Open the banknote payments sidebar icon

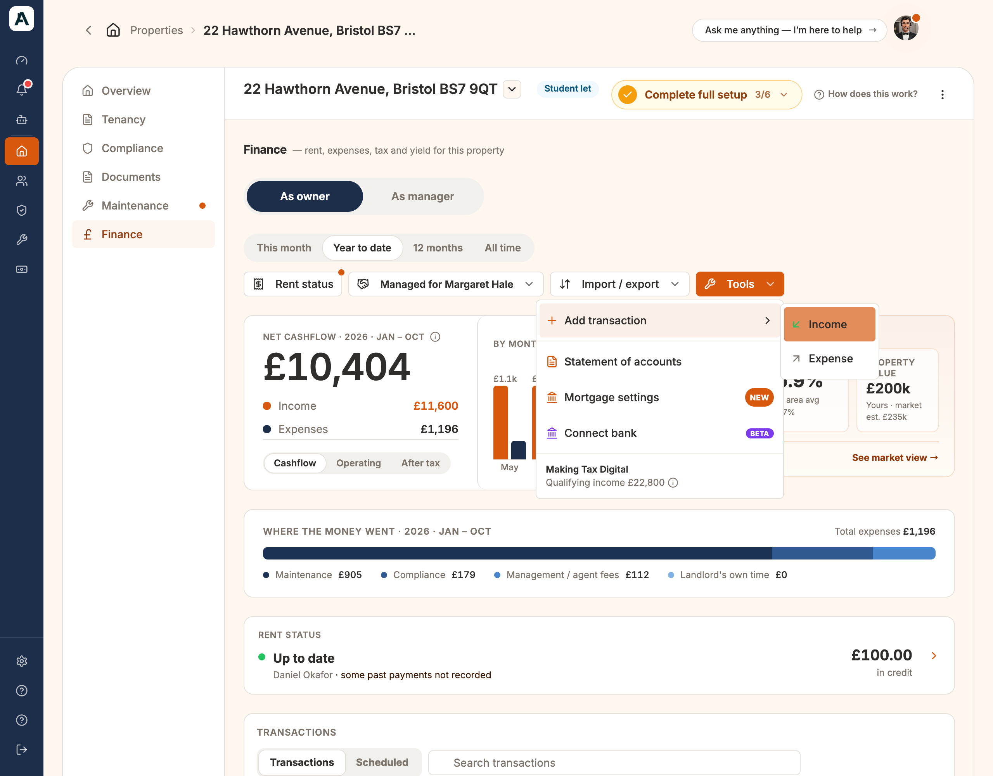[x=21, y=269]
